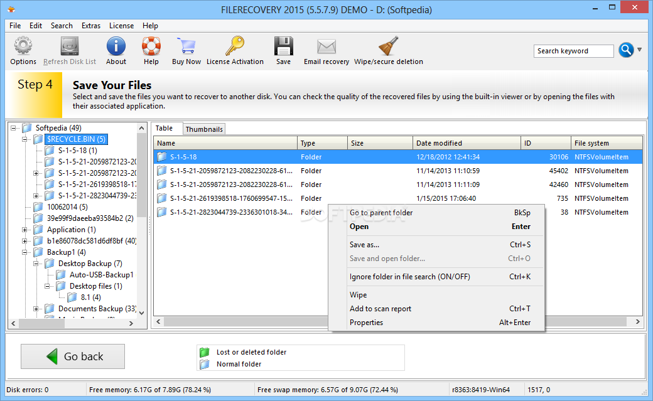This screenshot has width=653, height=401.
Task: Open Email recovery envelope icon
Action: [326, 46]
